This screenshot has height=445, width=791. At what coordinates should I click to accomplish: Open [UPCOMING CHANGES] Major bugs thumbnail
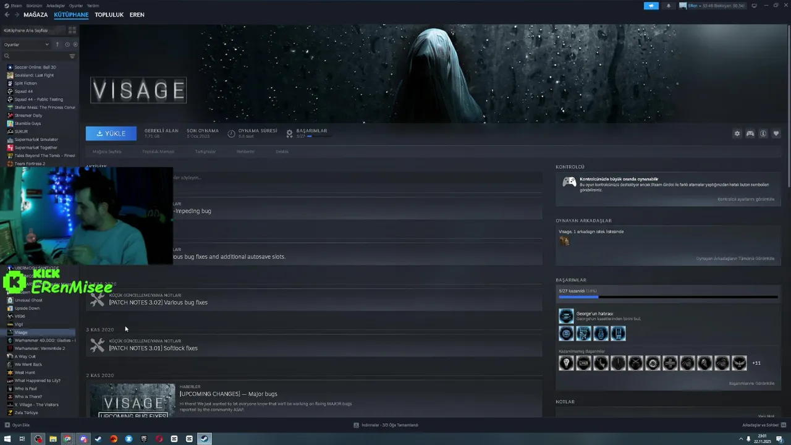click(x=132, y=400)
